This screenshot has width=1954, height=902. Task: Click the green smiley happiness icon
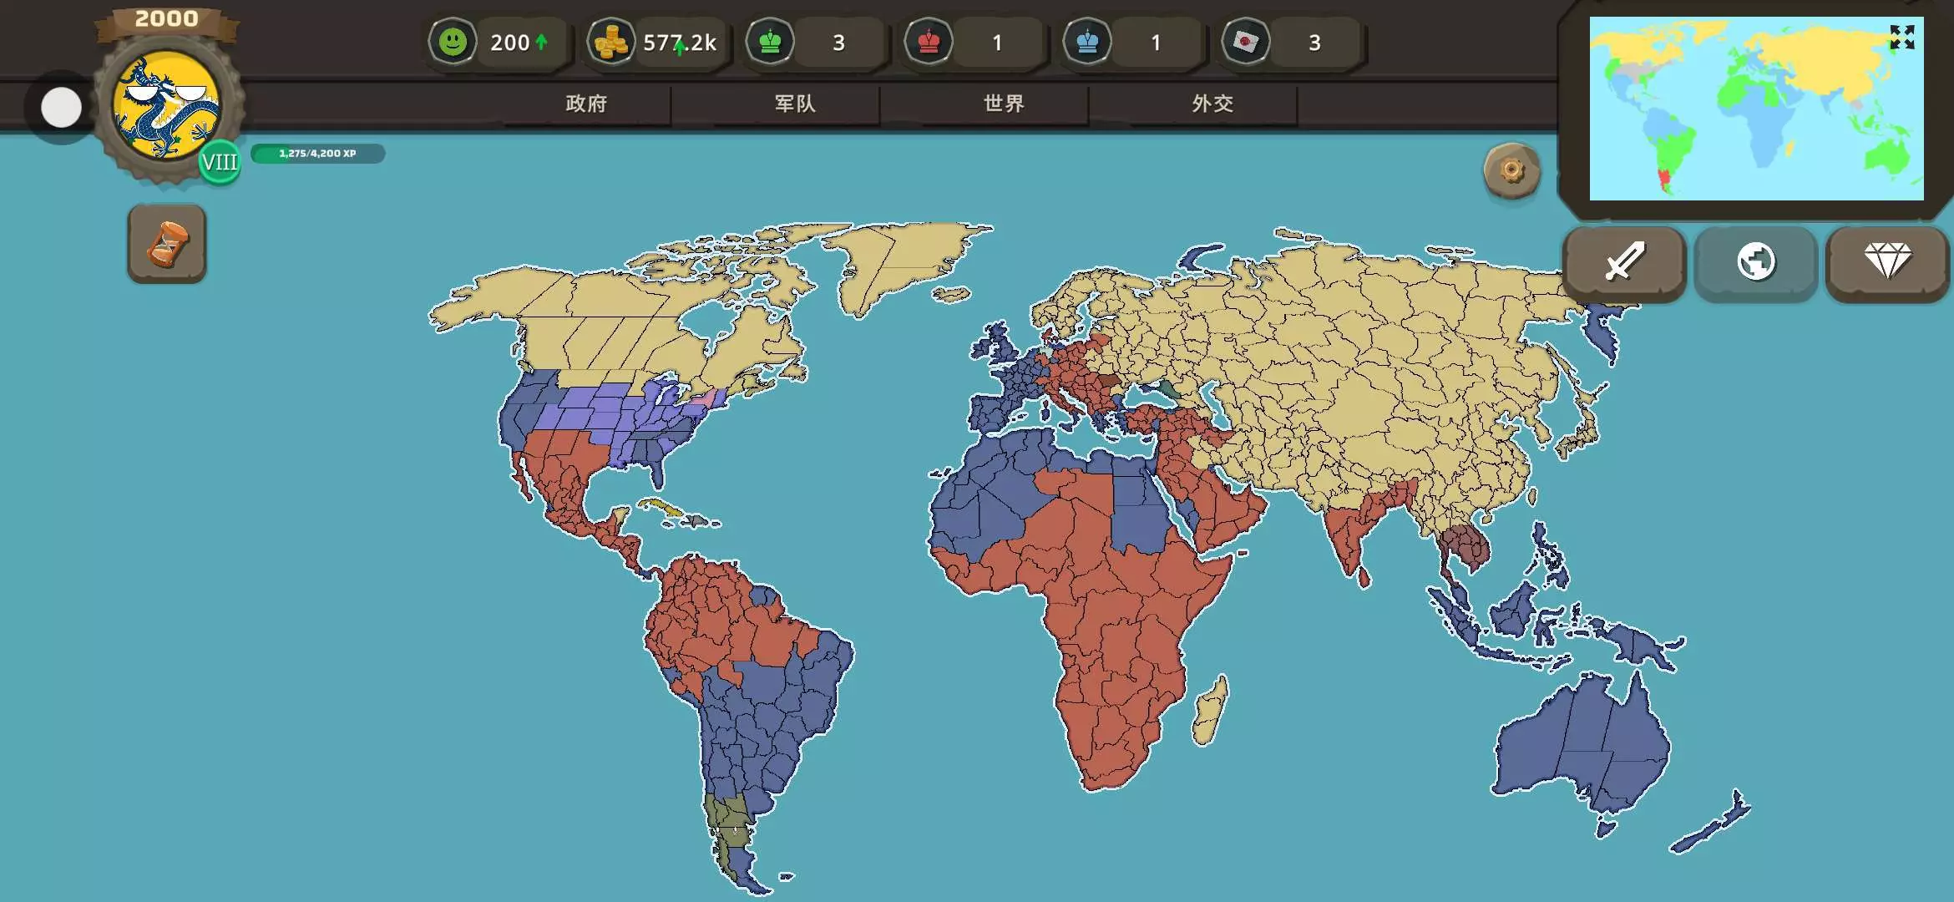tap(453, 42)
